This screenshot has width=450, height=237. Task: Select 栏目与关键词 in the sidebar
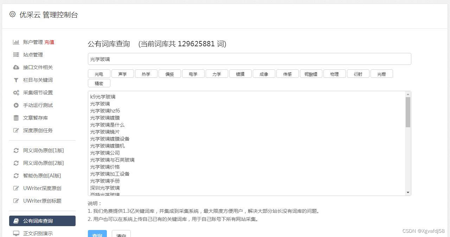[x=38, y=80]
